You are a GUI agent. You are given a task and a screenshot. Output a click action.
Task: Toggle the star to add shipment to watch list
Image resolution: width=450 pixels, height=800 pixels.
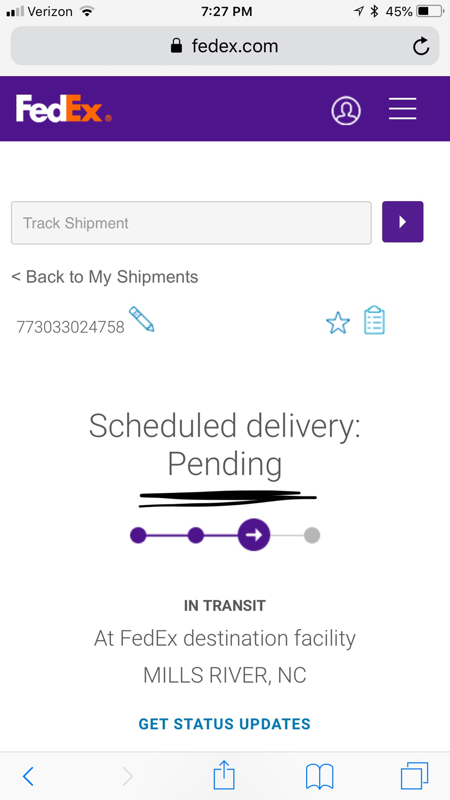pos(338,322)
